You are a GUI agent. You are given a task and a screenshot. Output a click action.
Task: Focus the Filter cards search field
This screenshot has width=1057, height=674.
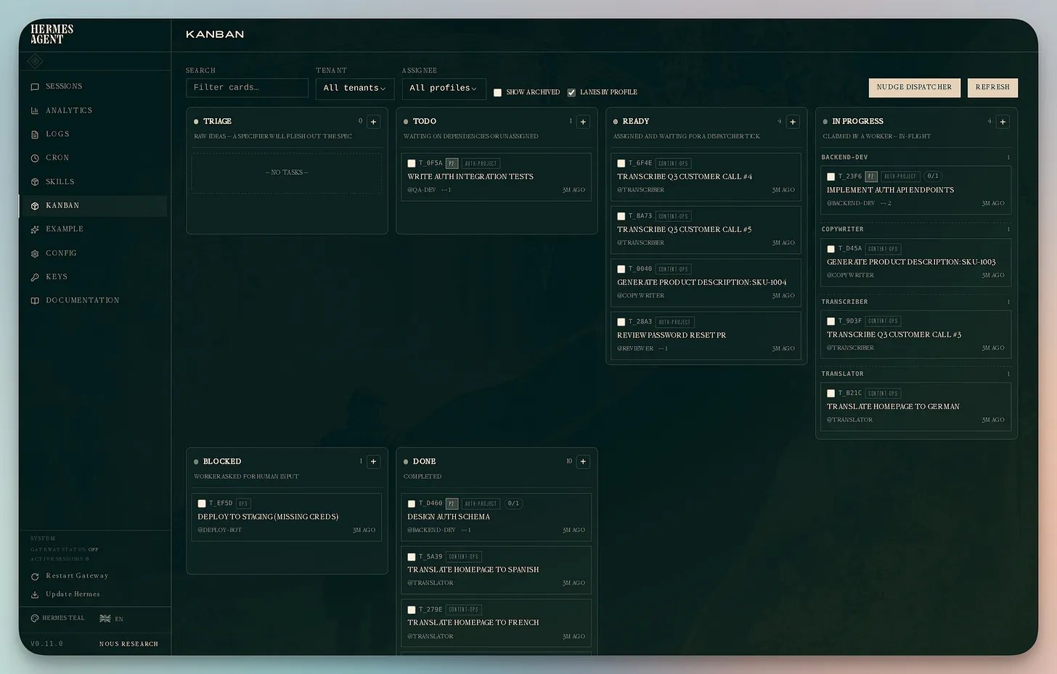(x=247, y=87)
